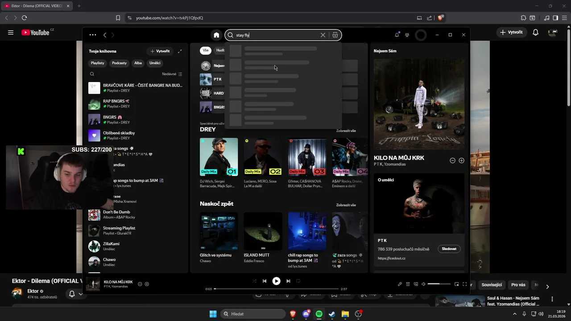Open the Browse icon beside the search bar
Screen dimensions: 571x321
pyautogui.click(x=335, y=35)
